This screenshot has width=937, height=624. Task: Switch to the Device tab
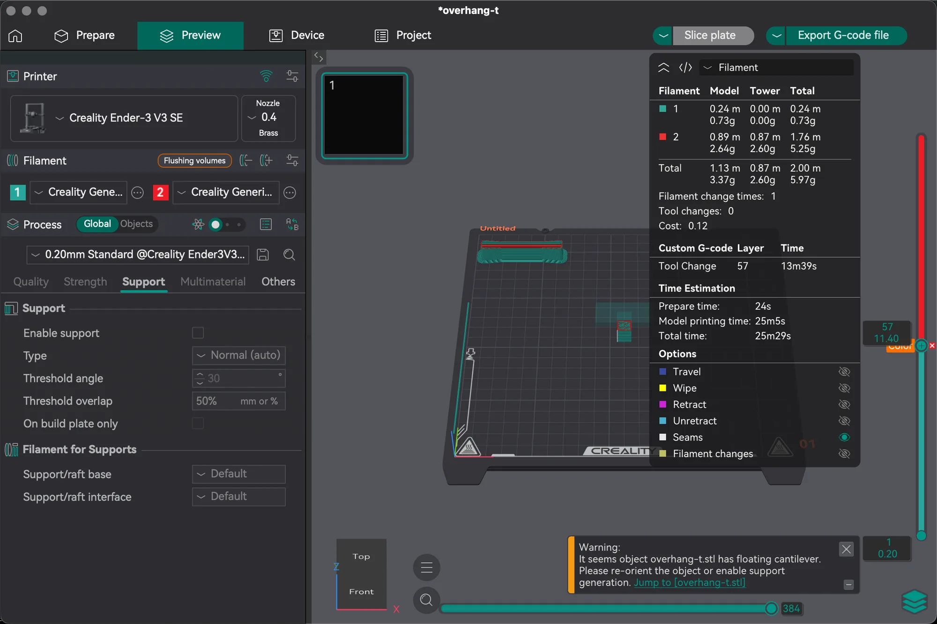point(297,36)
